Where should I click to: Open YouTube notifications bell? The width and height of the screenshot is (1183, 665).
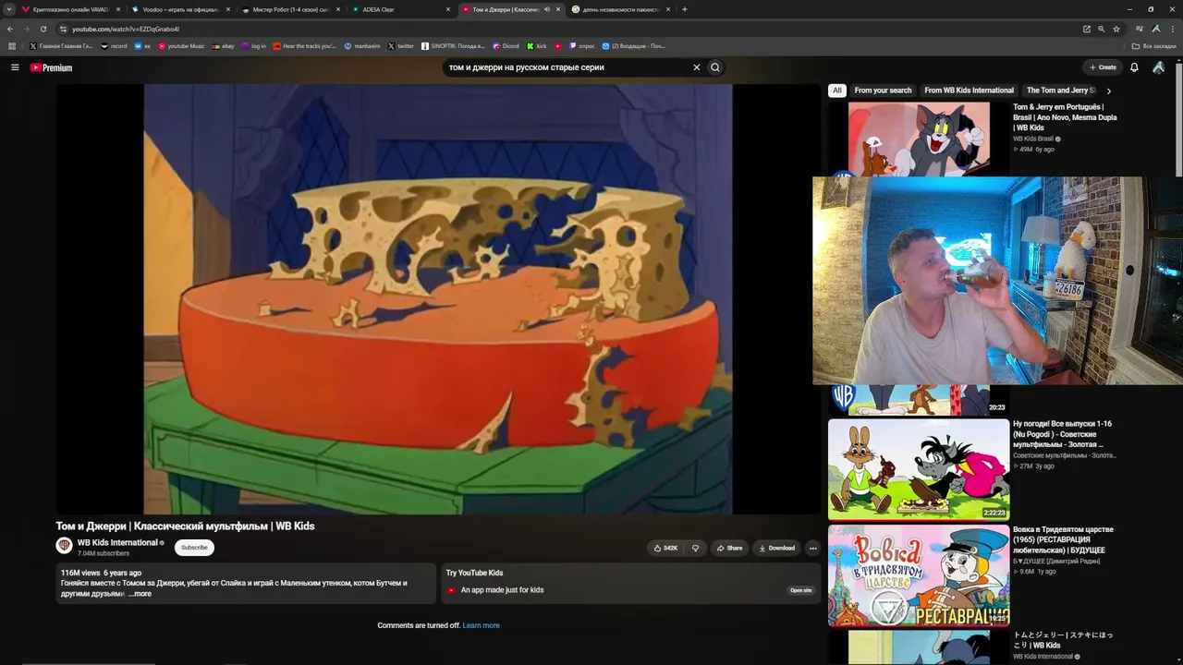pyautogui.click(x=1134, y=67)
